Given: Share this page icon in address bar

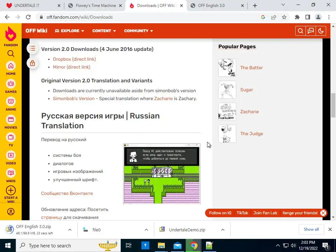Looking at the screenshot, I should coord(274,17).
